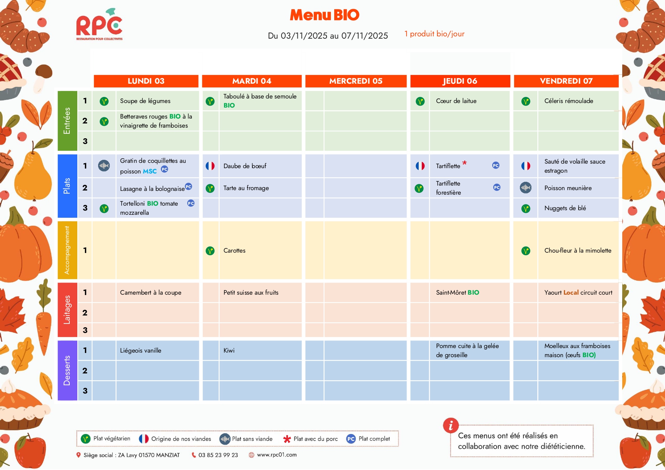Click the red info icon above dietitian note
This screenshot has height=470, width=665.
451,426
